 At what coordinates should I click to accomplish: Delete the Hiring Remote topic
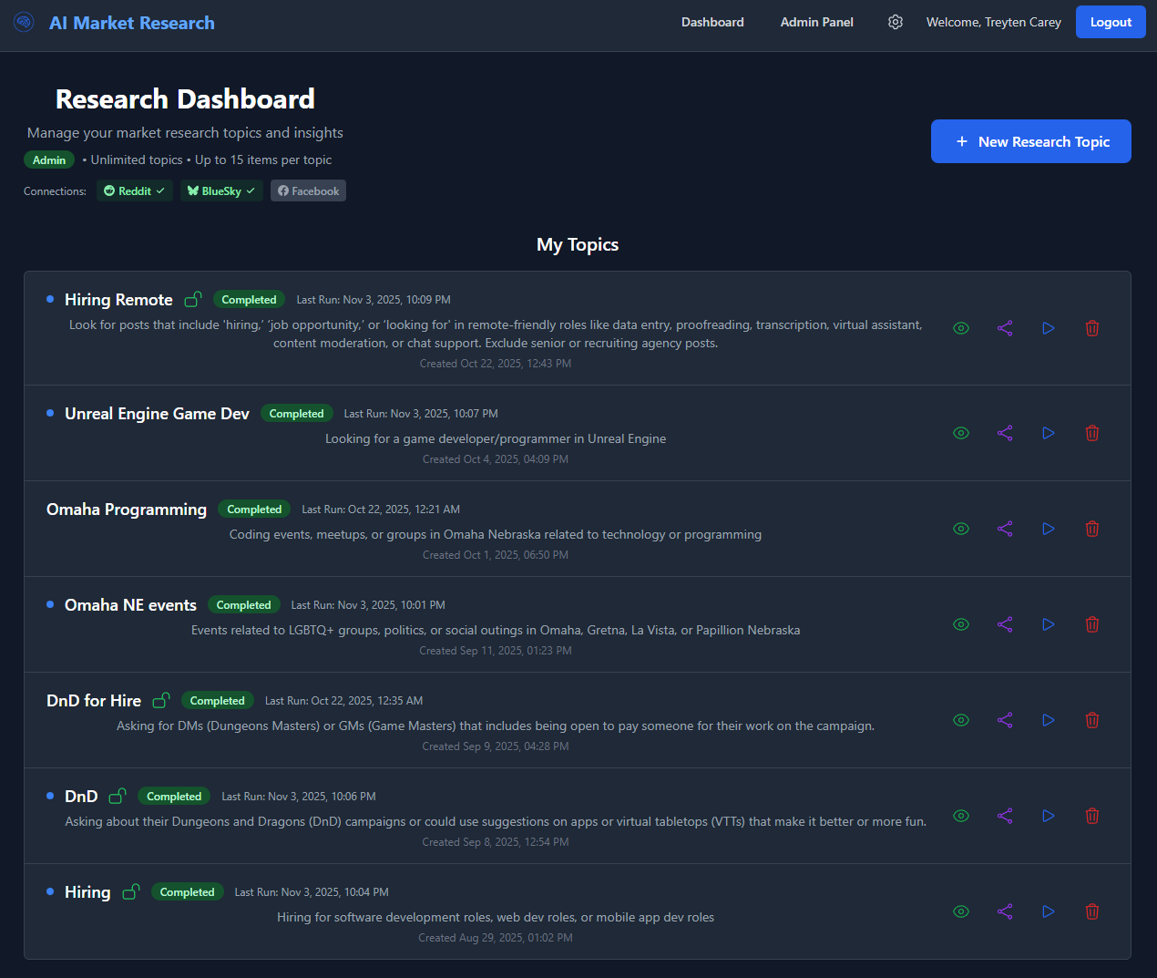(x=1092, y=328)
